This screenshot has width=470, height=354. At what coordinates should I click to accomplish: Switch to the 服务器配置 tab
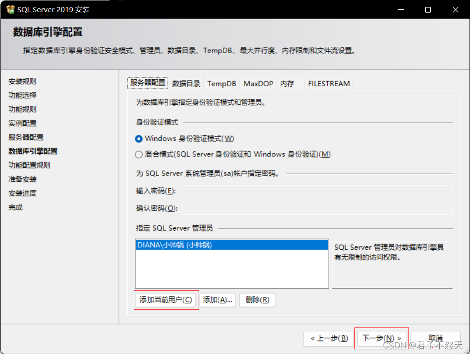[x=148, y=83]
